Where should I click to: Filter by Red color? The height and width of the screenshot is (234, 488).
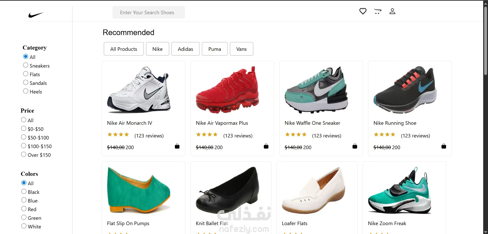click(x=24, y=209)
